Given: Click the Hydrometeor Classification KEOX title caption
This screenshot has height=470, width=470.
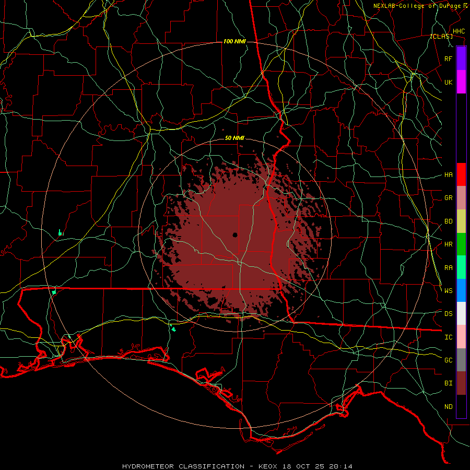Looking at the screenshot, I should [x=237, y=466].
